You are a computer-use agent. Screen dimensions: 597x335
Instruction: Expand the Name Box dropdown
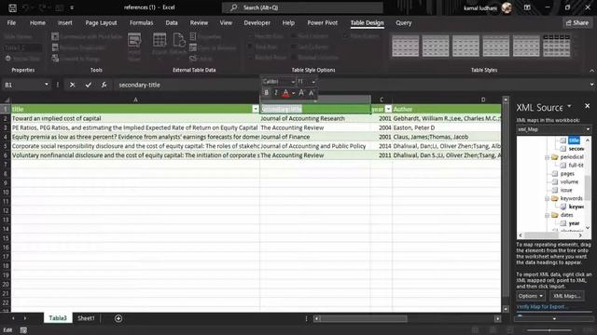[47, 85]
